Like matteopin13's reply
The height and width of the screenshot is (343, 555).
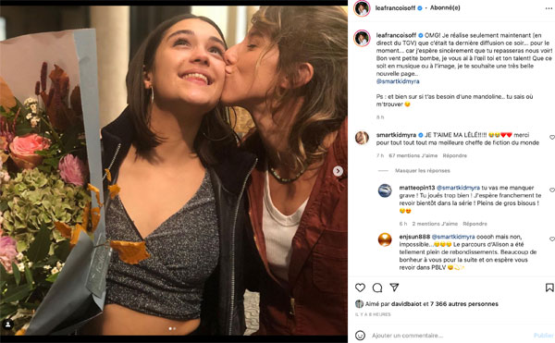pyautogui.click(x=552, y=190)
